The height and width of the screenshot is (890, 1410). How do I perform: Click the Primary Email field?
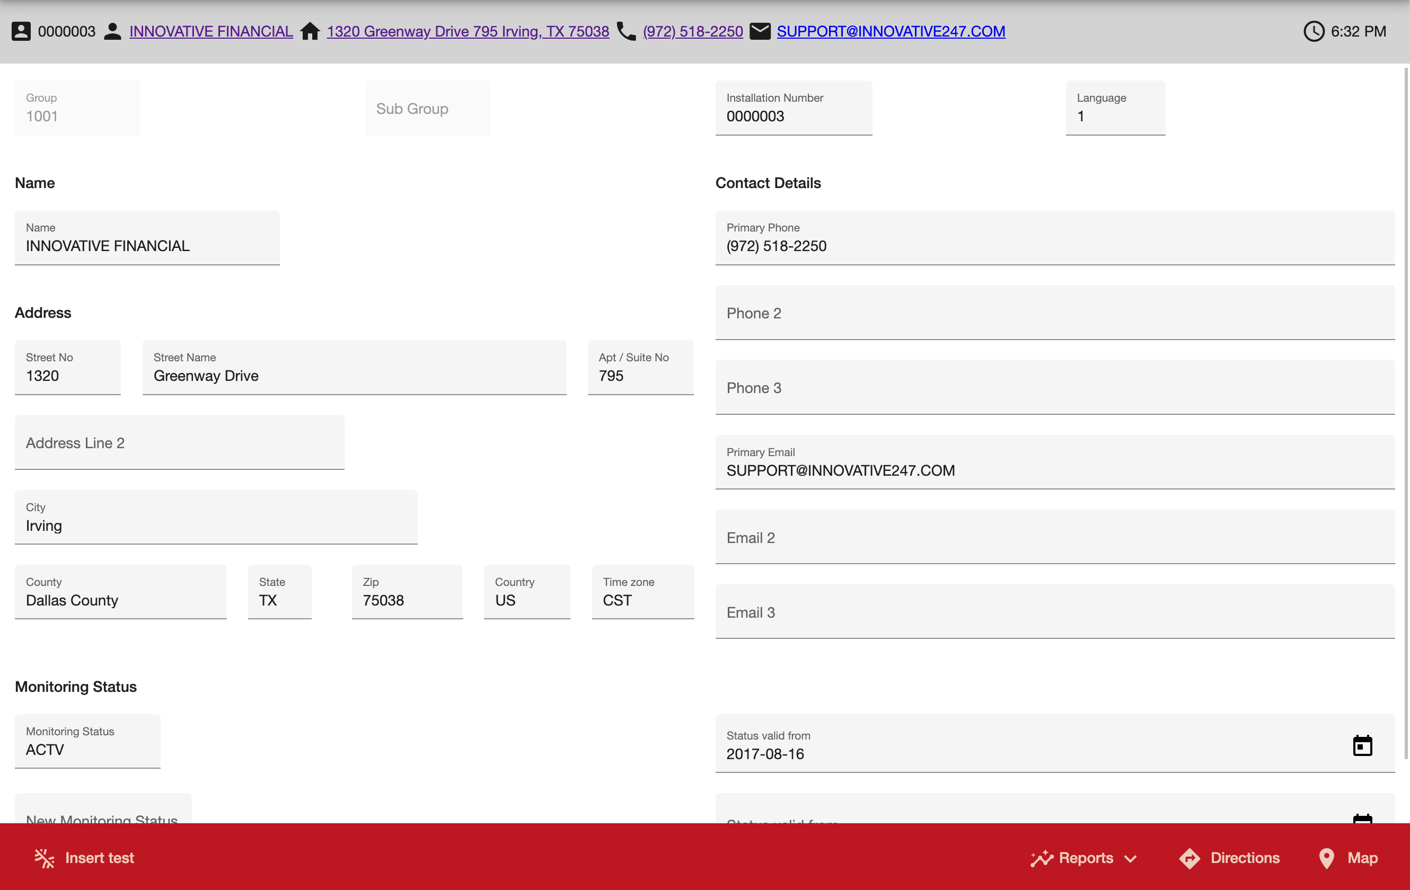click(1055, 462)
